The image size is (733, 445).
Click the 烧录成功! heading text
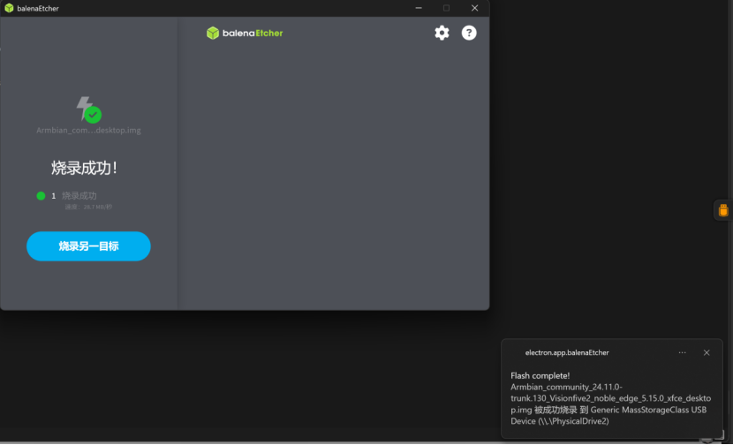tap(85, 168)
